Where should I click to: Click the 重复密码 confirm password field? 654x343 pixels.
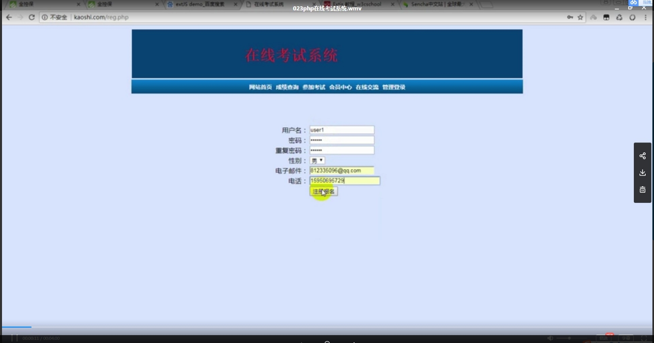point(342,150)
